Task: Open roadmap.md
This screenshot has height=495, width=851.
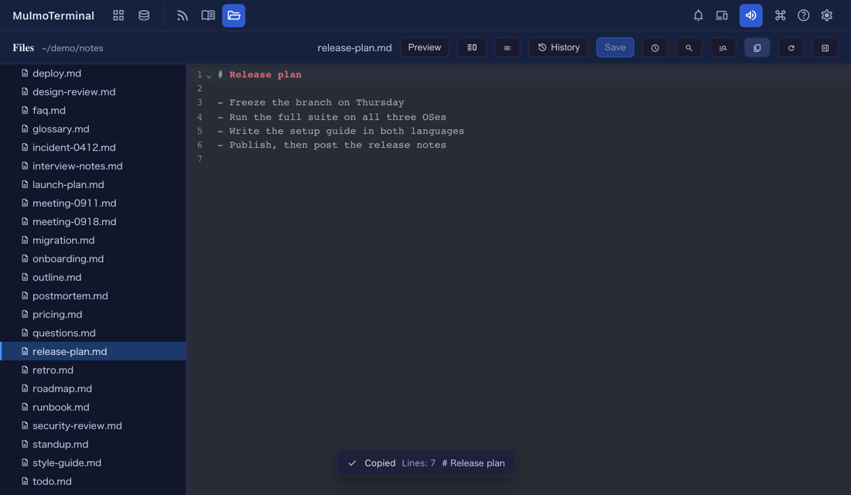Action: pos(93,388)
